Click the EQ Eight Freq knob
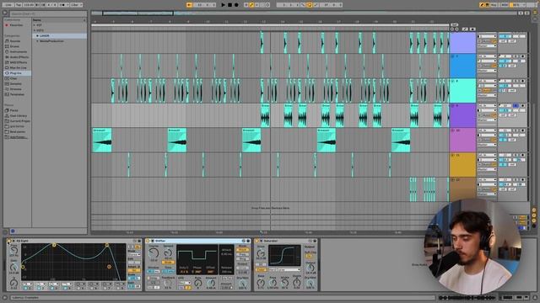The image size is (540, 303). pos(13,250)
